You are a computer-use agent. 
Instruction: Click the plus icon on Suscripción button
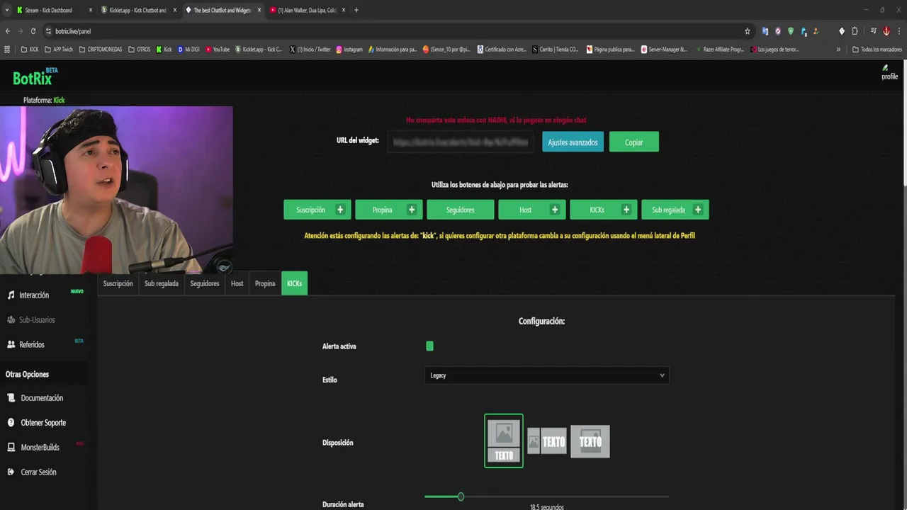point(340,210)
